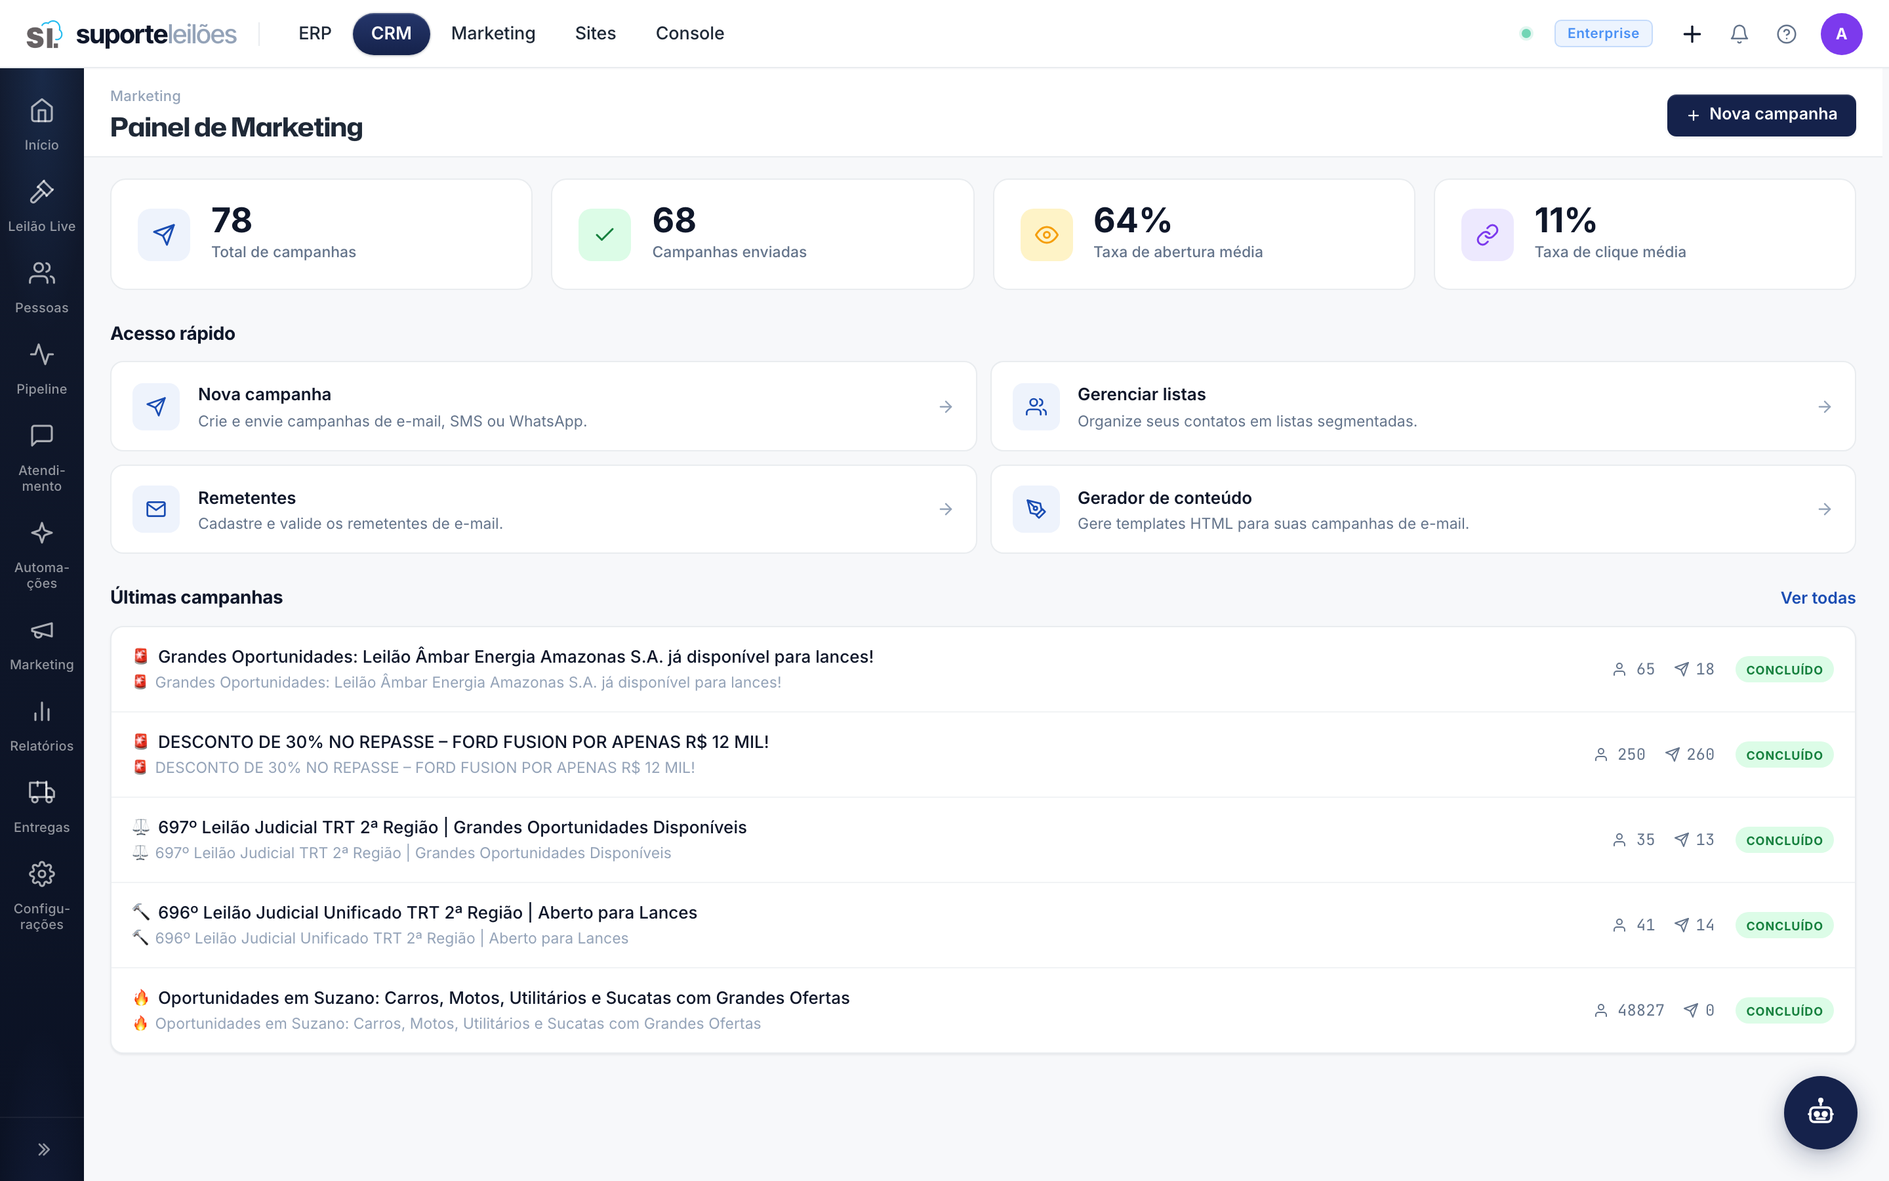The width and height of the screenshot is (1889, 1181).
Task: Open Relatórios bar chart icon
Action: [41, 712]
